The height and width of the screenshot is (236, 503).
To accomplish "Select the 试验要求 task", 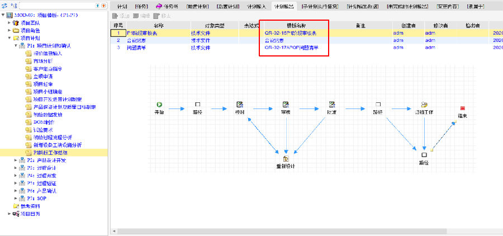I will pyautogui.click(x=43, y=130).
